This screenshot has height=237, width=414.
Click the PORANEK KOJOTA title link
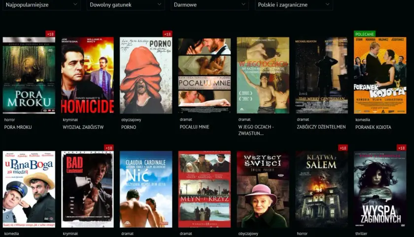(x=374, y=127)
